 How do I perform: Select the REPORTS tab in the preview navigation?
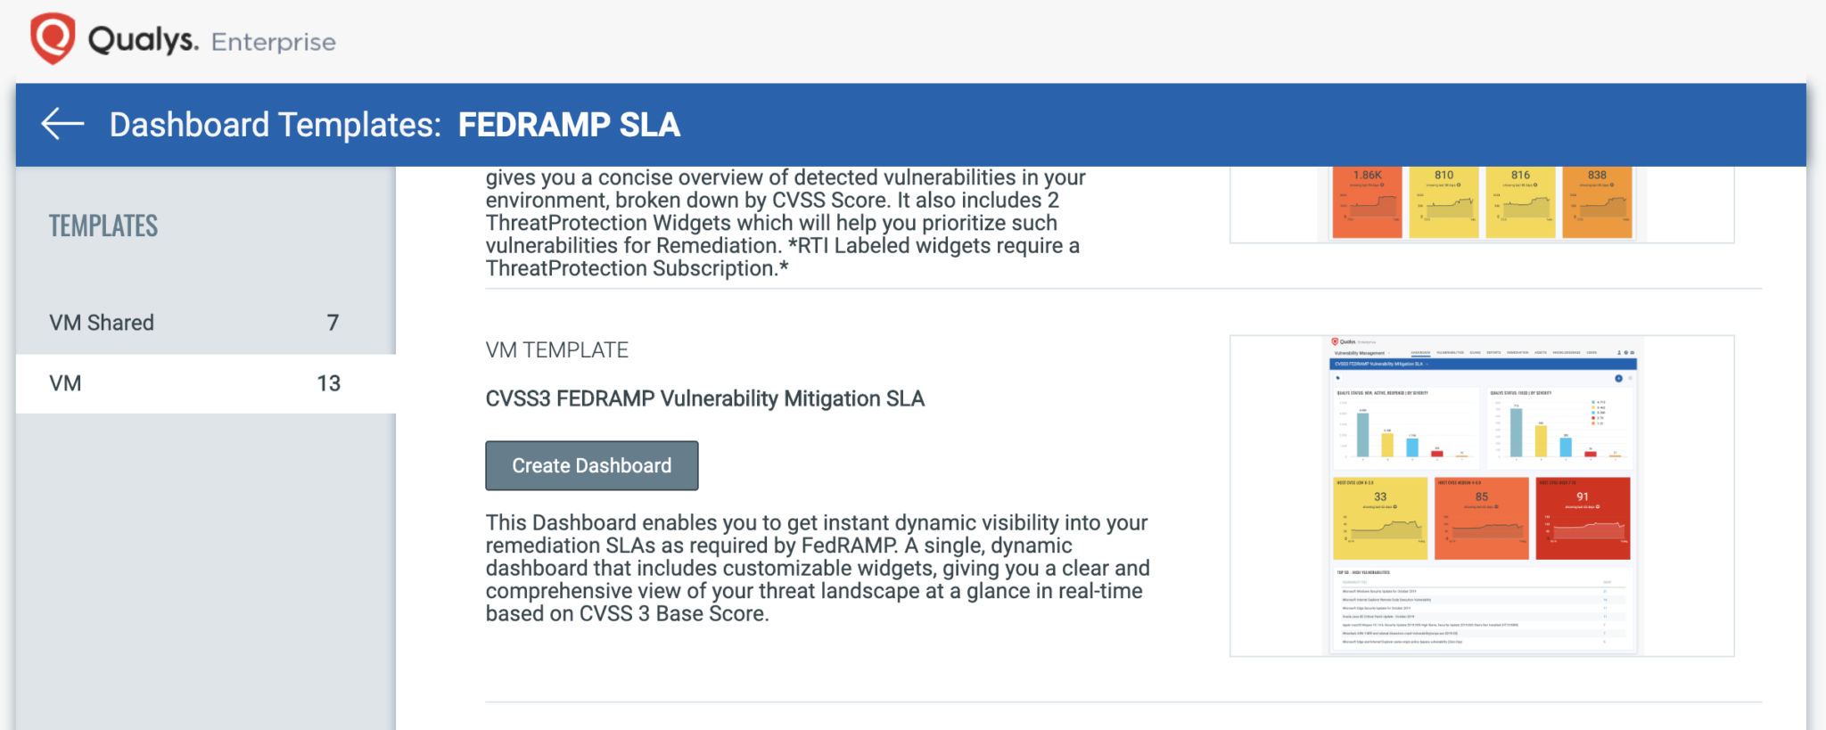pyautogui.click(x=1494, y=353)
